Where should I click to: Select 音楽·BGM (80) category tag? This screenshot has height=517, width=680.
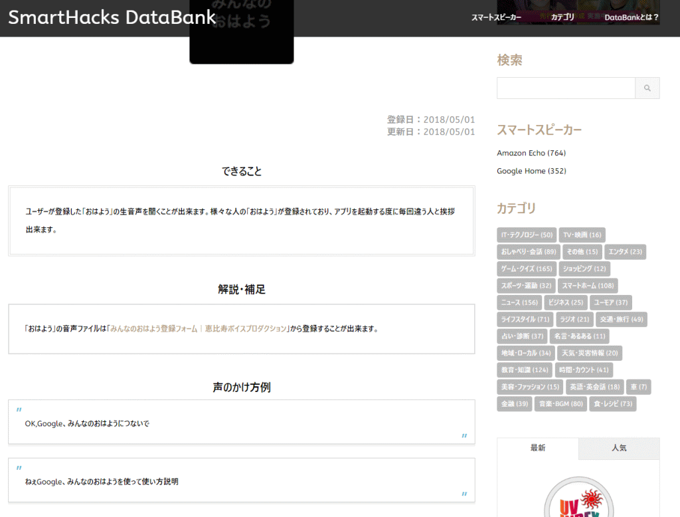pyautogui.click(x=560, y=404)
